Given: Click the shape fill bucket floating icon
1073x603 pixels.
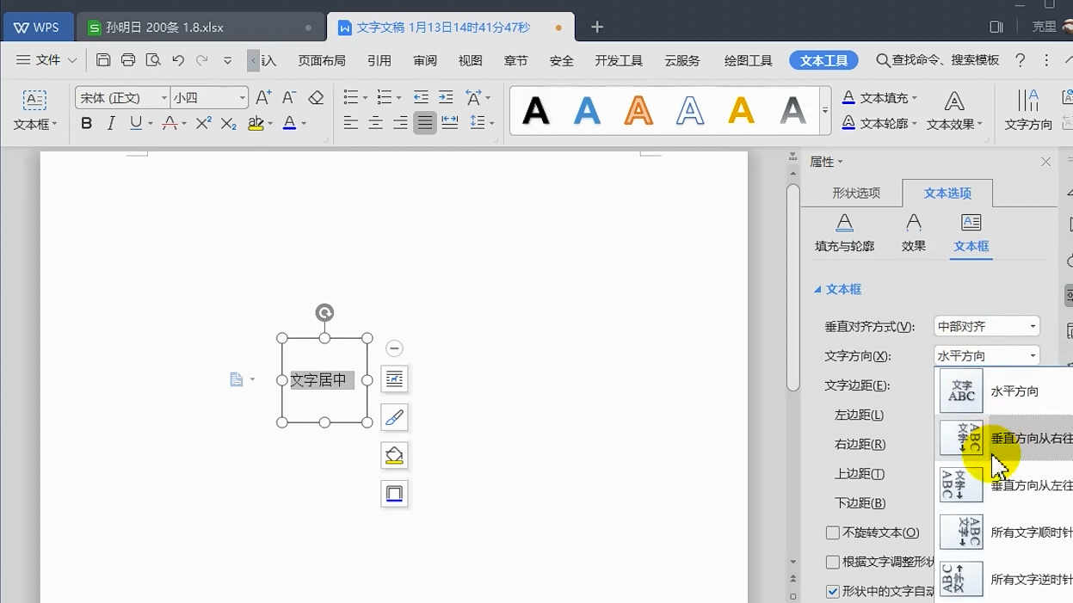Looking at the screenshot, I should tap(394, 456).
